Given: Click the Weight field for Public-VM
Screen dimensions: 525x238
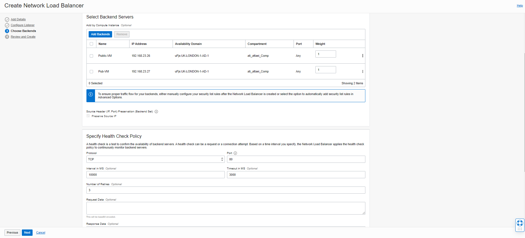Looking at the screenshot, I should click(x=325, y=54).
